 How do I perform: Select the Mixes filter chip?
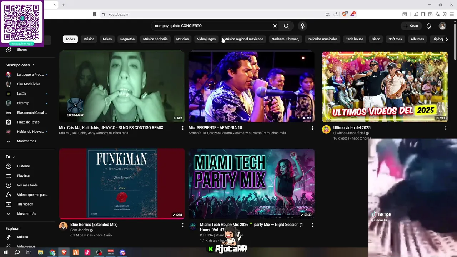point(107,39)
